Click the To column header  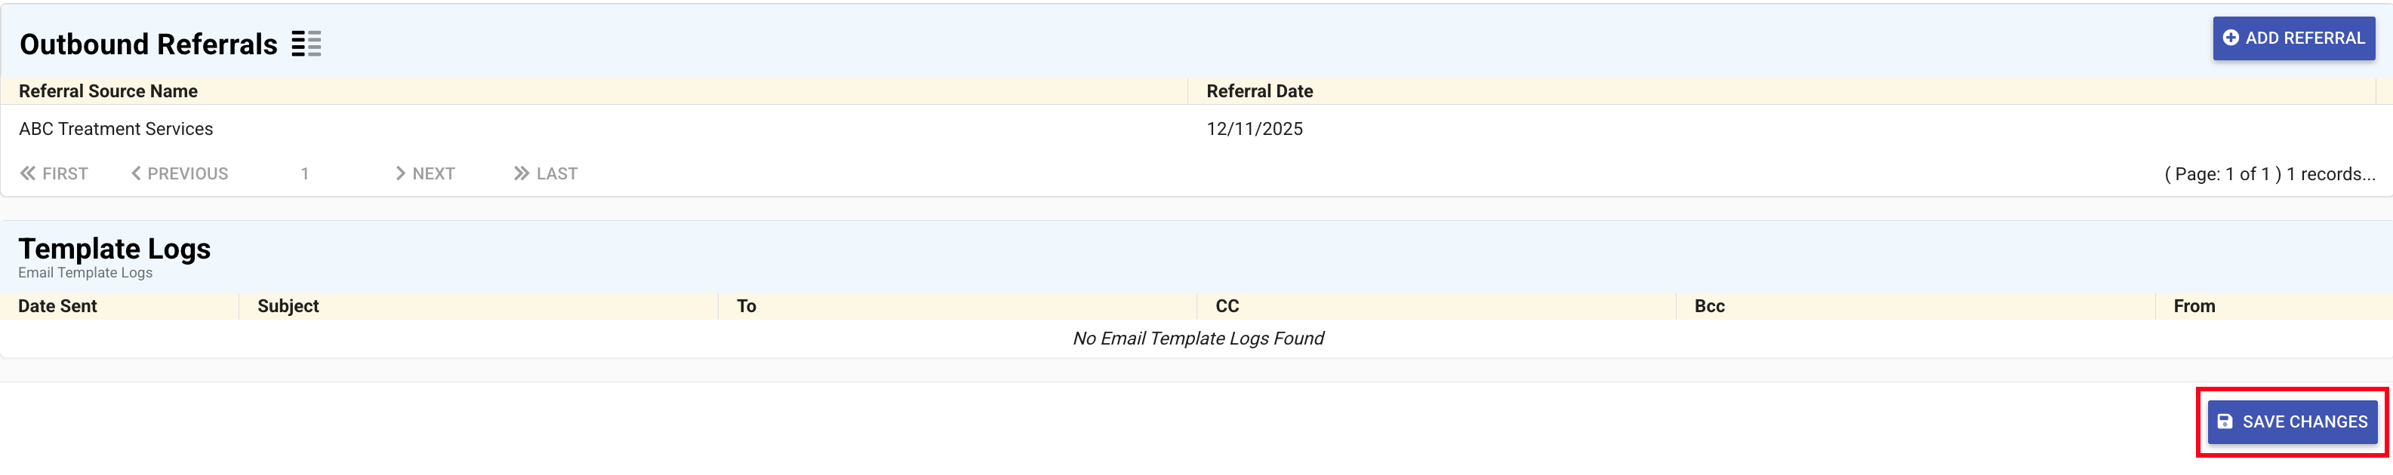(x=746, y=306)
